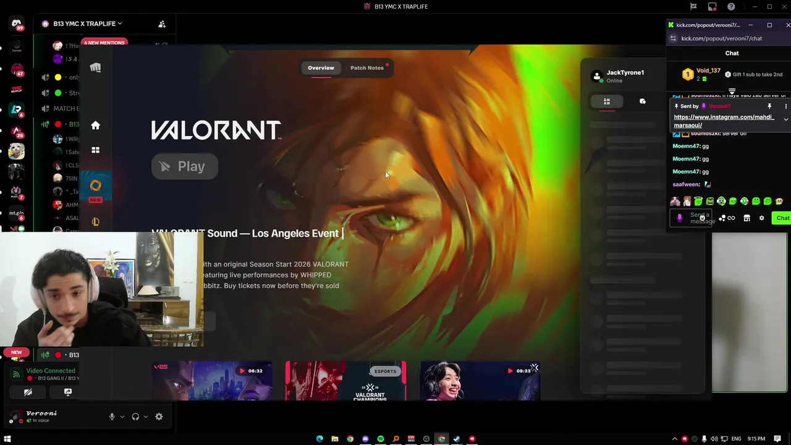This screenshot has height=445, width=791.
Task: Click Gift 1 sub to take 2nd
Action: pyautogui.click(x=753, y=75)
